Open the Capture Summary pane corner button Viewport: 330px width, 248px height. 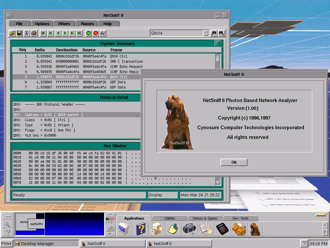218,43
